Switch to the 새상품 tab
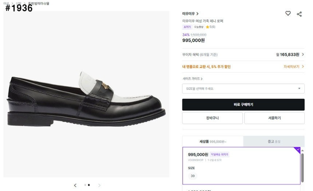 (213, 141)
